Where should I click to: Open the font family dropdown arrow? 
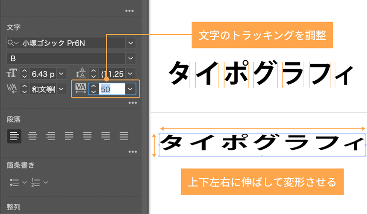(x=131, y=43)
